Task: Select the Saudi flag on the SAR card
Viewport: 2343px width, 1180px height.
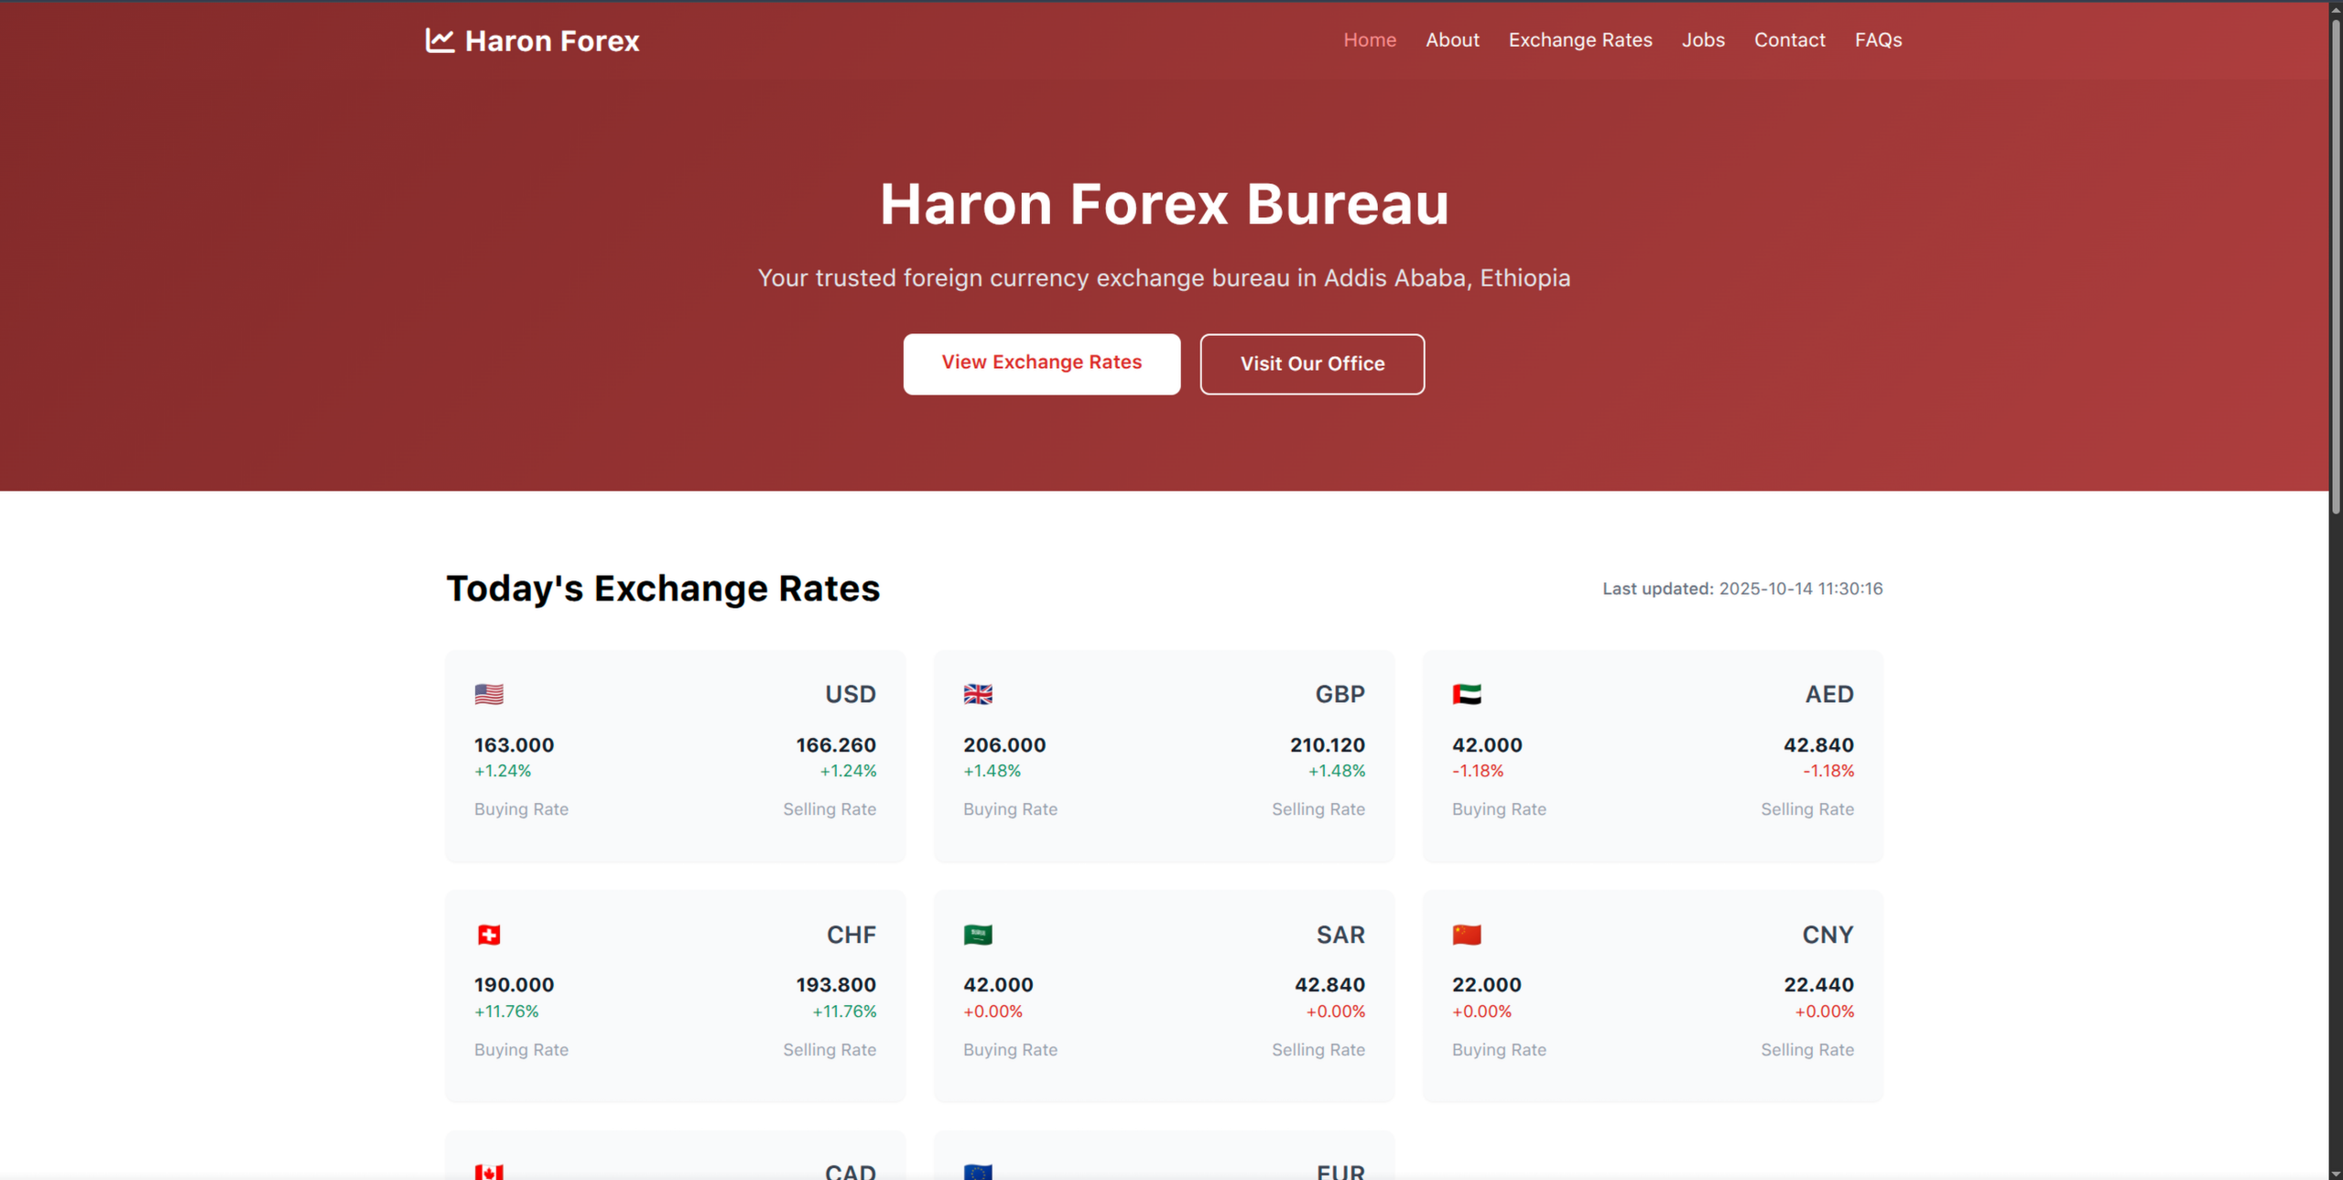Action: [x=978, y=935]
